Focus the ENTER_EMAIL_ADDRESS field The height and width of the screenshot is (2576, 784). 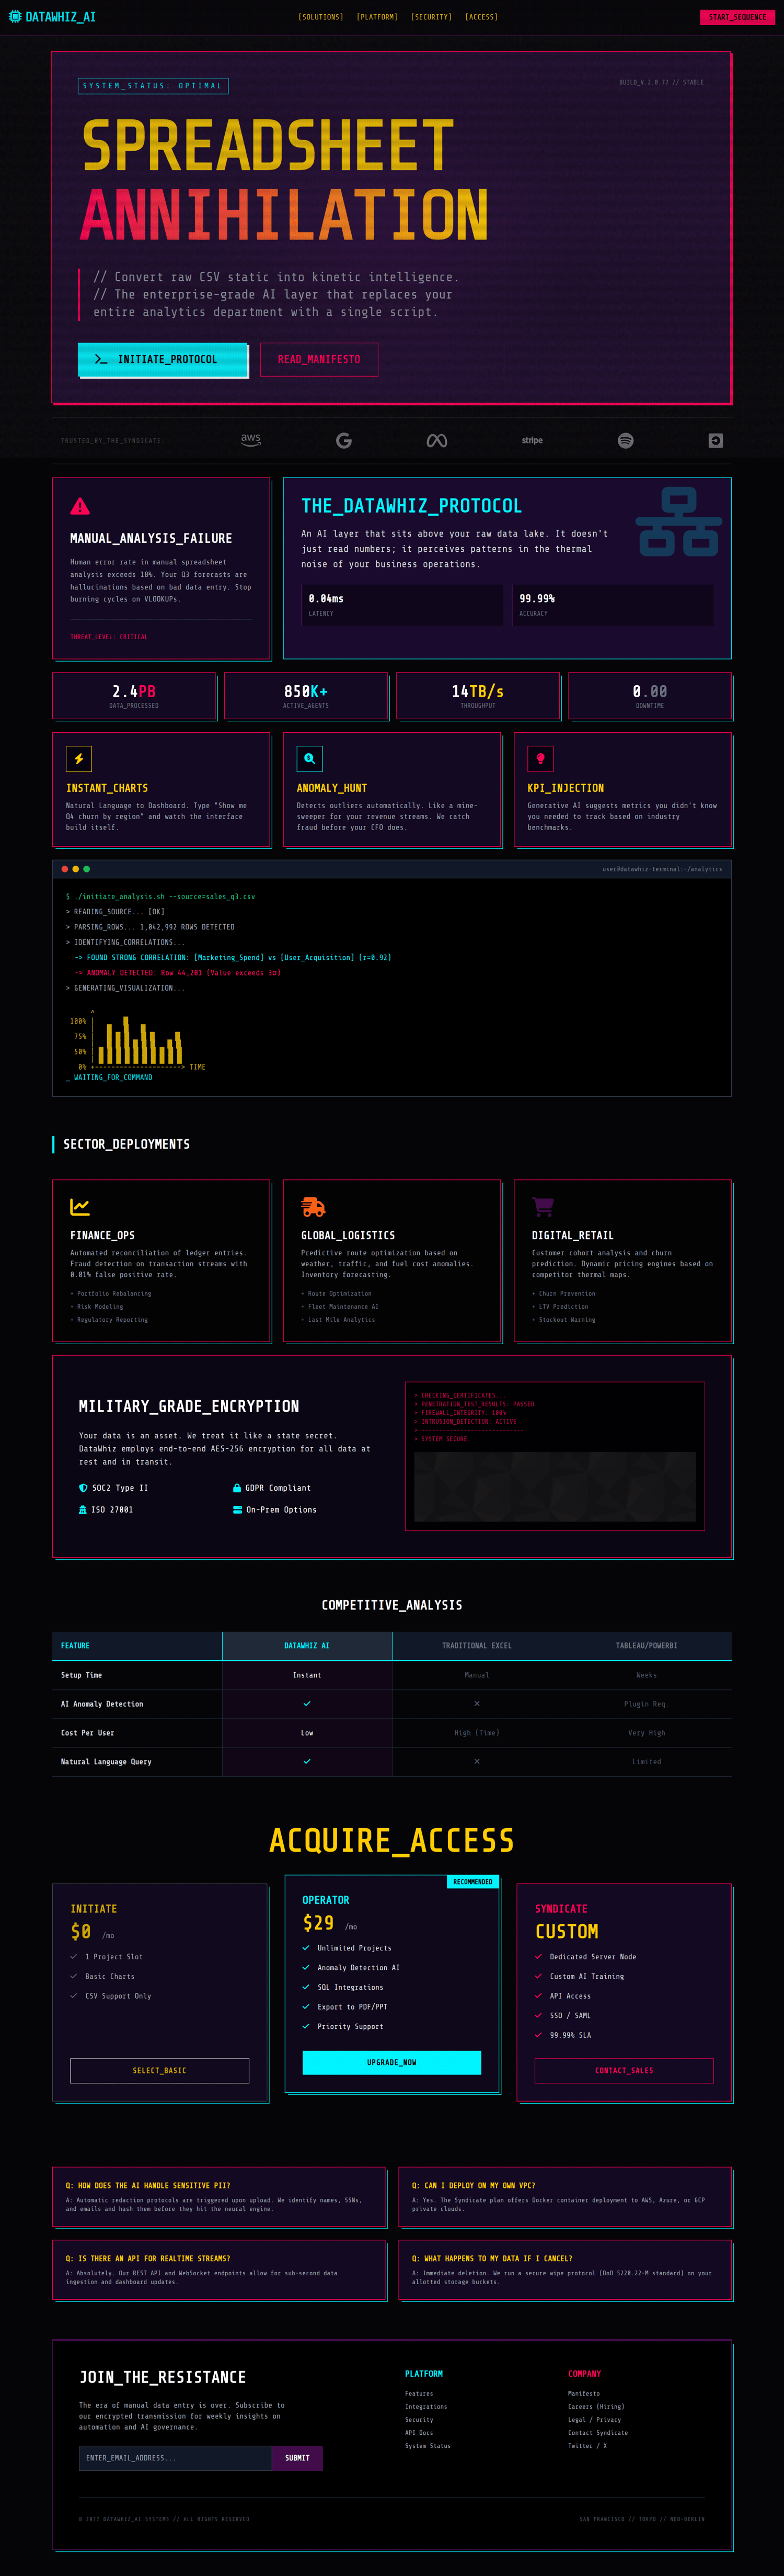(x=175, y=2458)
